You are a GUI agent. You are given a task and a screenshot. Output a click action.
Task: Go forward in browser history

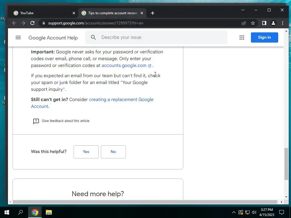click(x=23, y=23)
